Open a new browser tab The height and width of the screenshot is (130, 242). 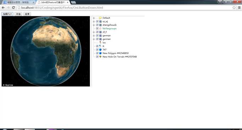coord(73,2)
